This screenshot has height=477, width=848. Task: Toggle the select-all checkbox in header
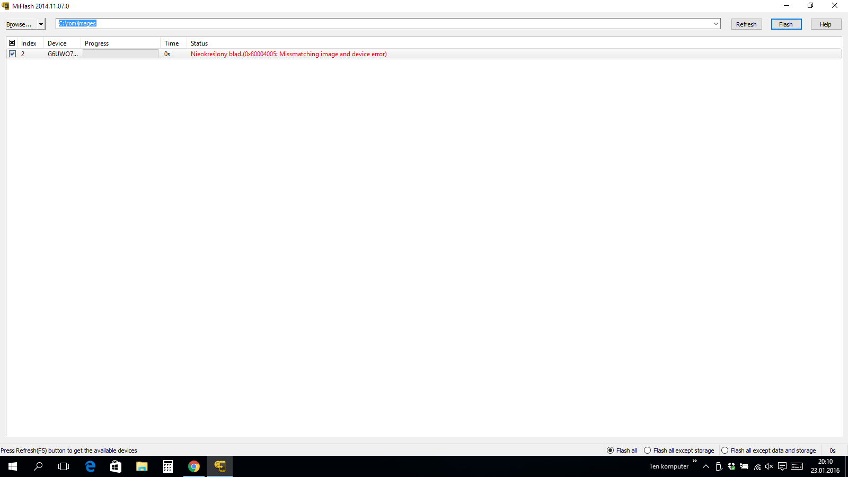[12, 43]
